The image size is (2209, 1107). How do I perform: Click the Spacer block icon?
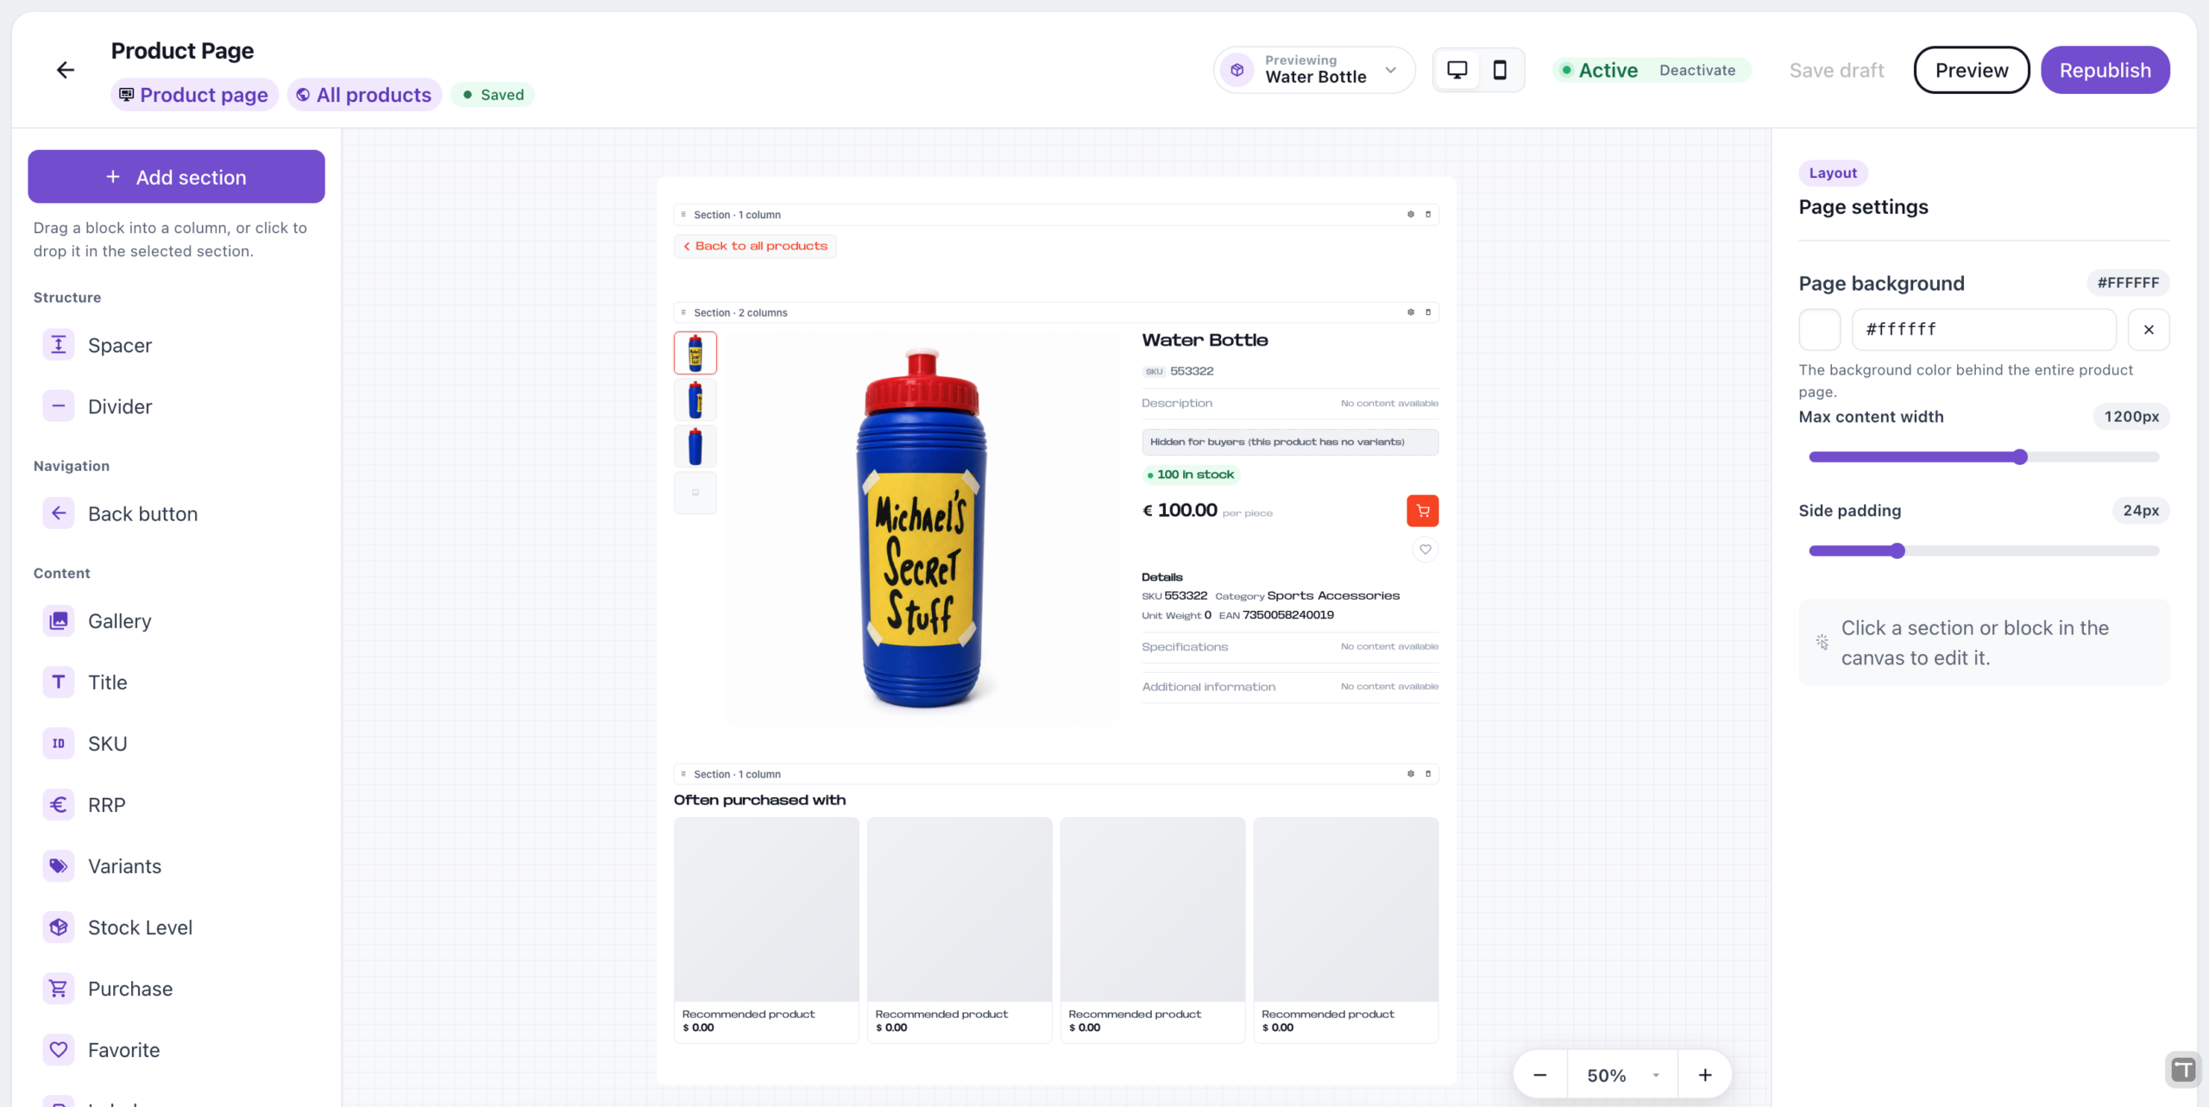(59, 345)
